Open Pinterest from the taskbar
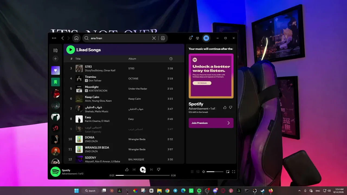Screen dimensions: 347x195 [x=231, y=191]
